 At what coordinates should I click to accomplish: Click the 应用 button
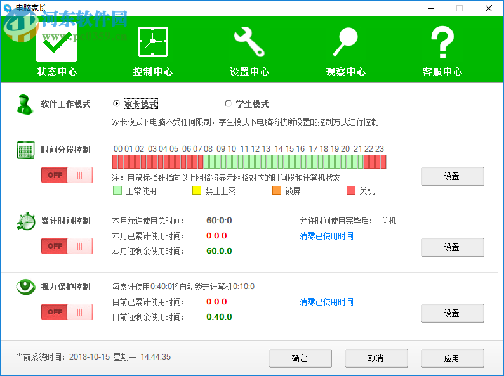click(x=453, y=358)
